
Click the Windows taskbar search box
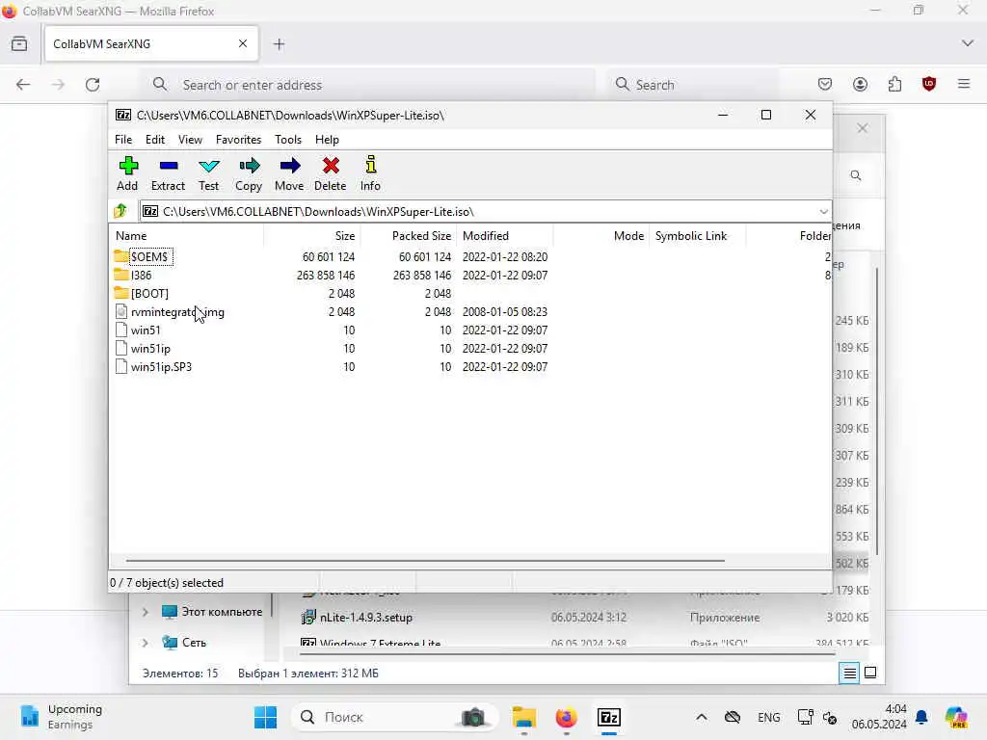[x=394, y=717]
